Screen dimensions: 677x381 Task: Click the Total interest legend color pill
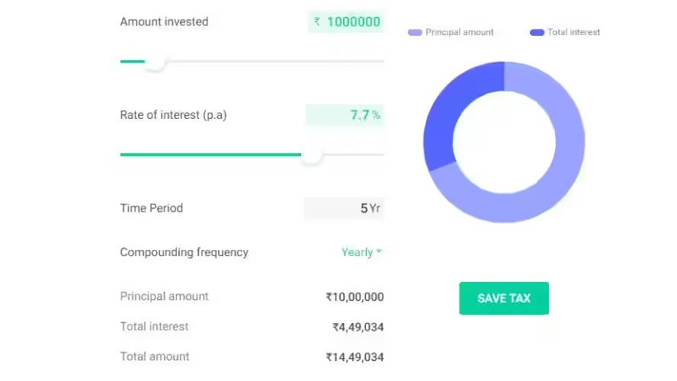coord(537,32)
